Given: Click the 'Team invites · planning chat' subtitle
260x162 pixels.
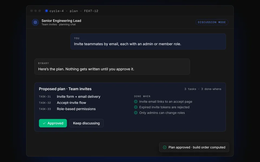Looking at the screenshot, I should 58,25.
